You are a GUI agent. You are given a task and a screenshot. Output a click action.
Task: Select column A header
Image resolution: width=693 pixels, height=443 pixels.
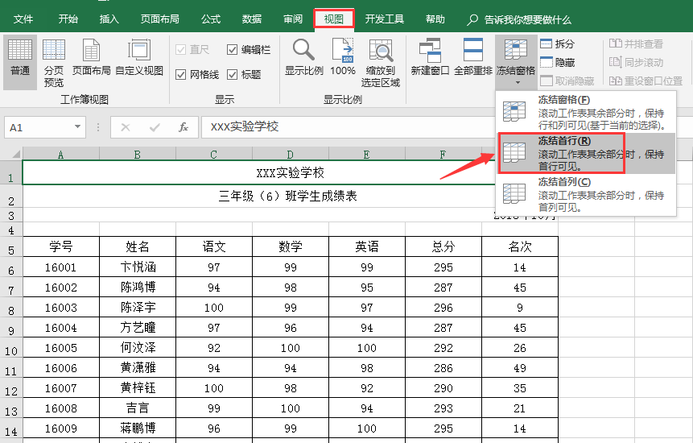(x=60, y=155)
